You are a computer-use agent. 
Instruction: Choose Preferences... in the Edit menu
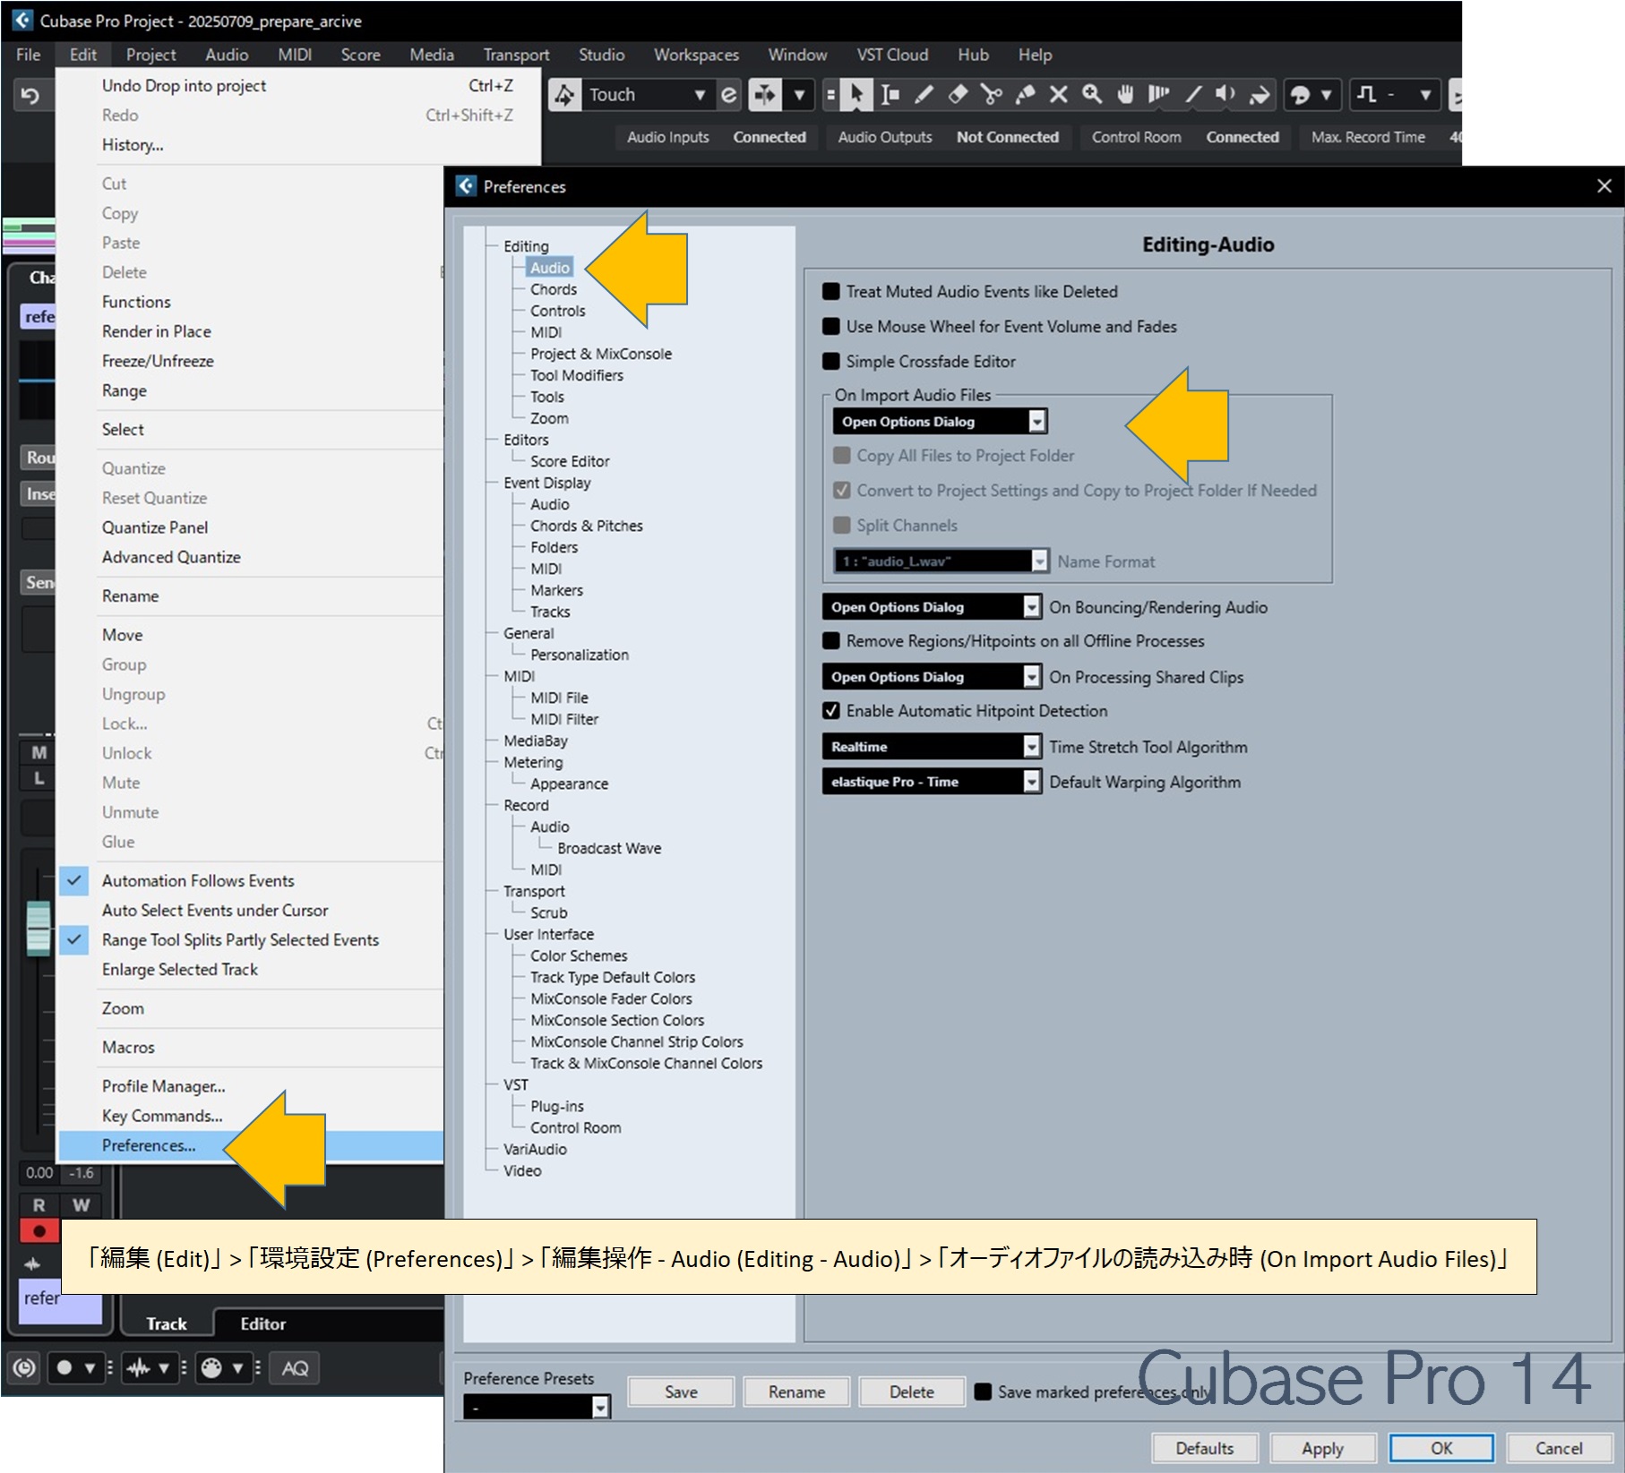251,1146
